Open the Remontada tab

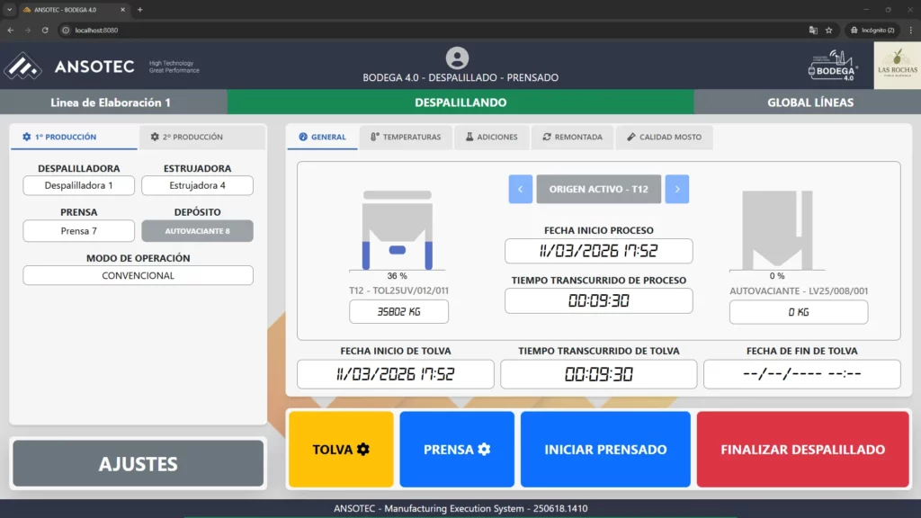pyautogui.click(x=572, y=137)
